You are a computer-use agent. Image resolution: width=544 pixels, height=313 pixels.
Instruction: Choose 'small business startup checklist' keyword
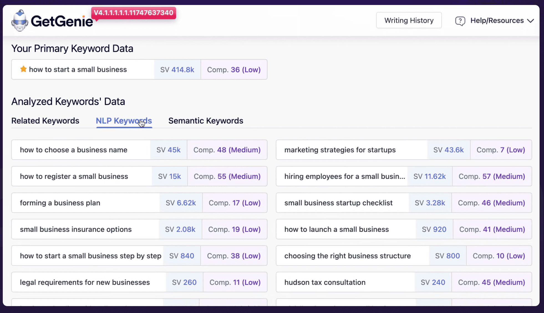point(338,203)
